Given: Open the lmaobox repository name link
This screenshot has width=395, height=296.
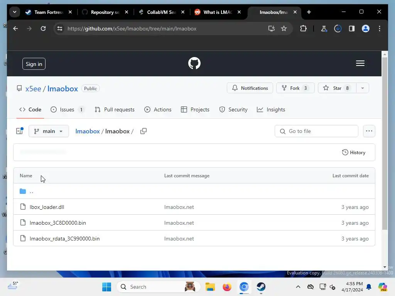Looking at the screenshot, I should click(x=63, y=89).
